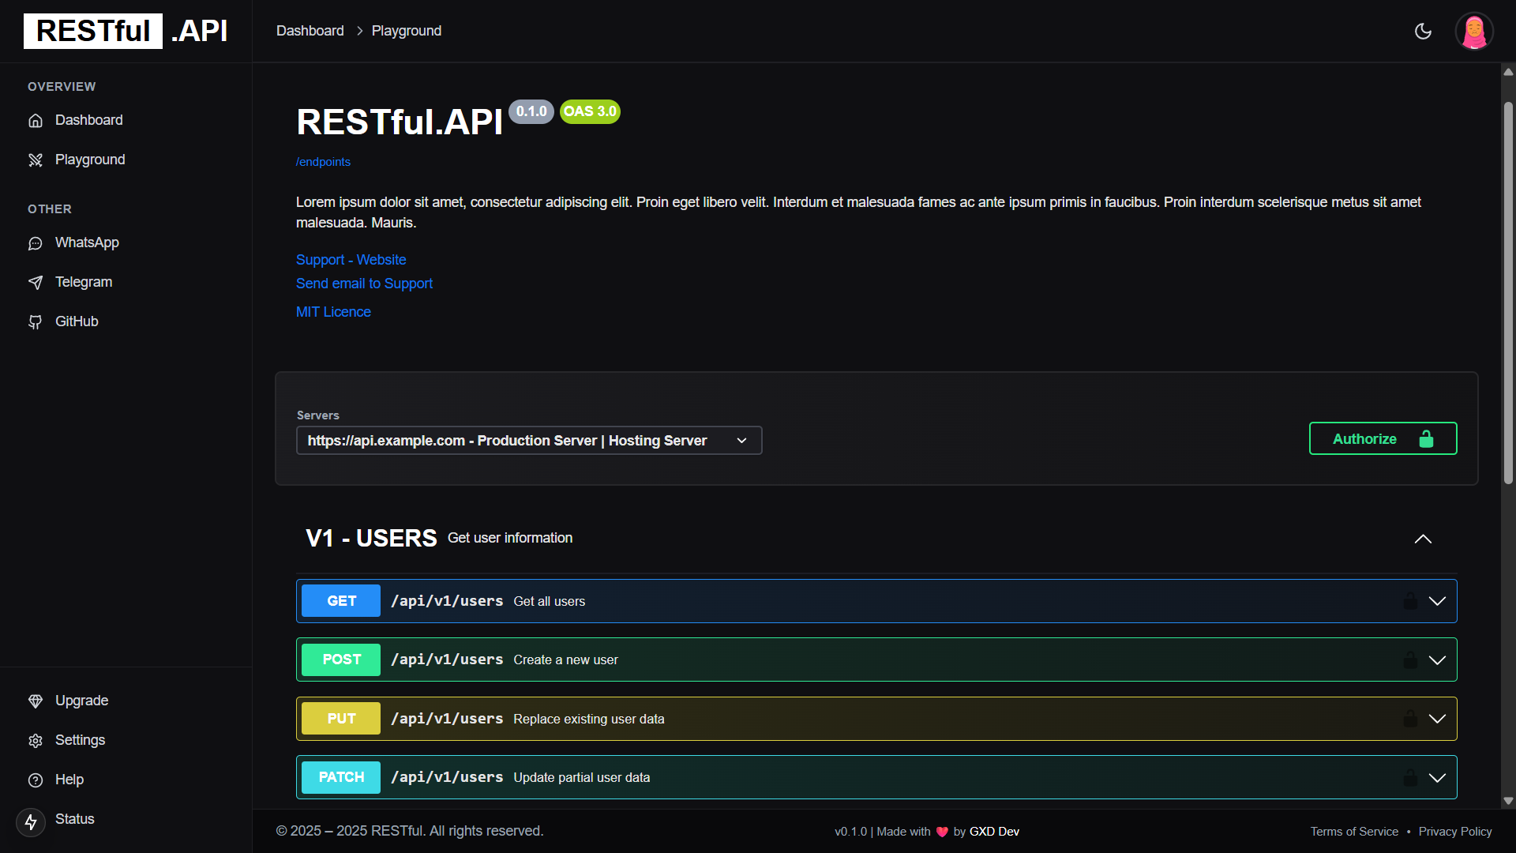
Task: Click the vertical scrollbar down arrow
Action: (1508, 801)
